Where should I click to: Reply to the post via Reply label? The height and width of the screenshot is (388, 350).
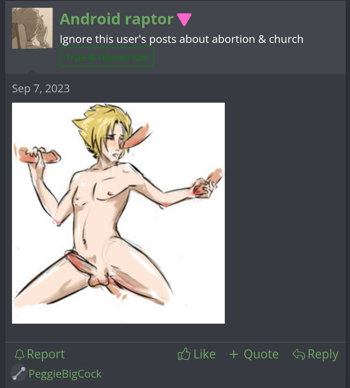[x=323, y=354]
